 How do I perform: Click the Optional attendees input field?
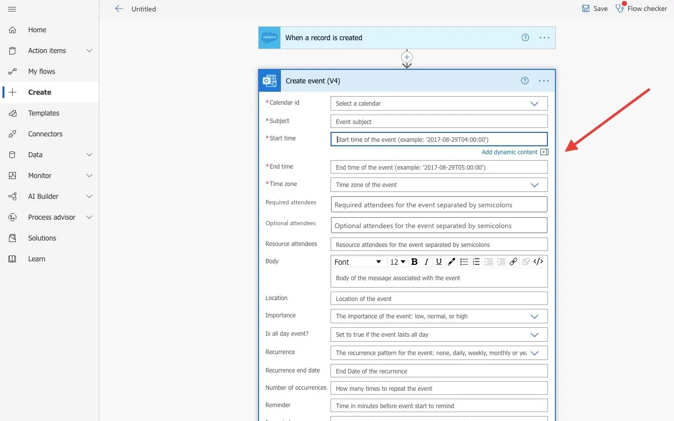coord(439,225)
